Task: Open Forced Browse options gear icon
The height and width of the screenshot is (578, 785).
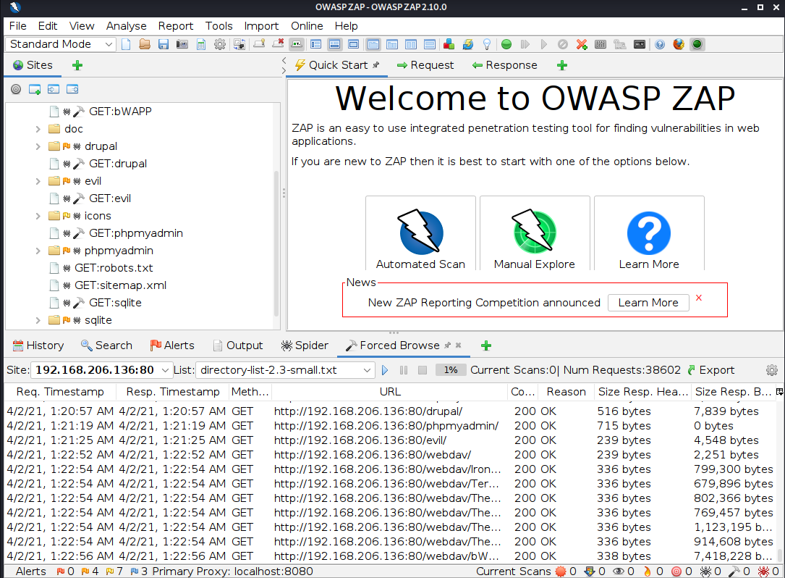Action: pos(772,370)
